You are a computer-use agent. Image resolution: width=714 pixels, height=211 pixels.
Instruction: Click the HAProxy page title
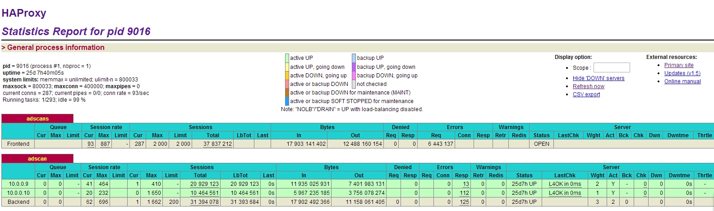click(24, 13)
